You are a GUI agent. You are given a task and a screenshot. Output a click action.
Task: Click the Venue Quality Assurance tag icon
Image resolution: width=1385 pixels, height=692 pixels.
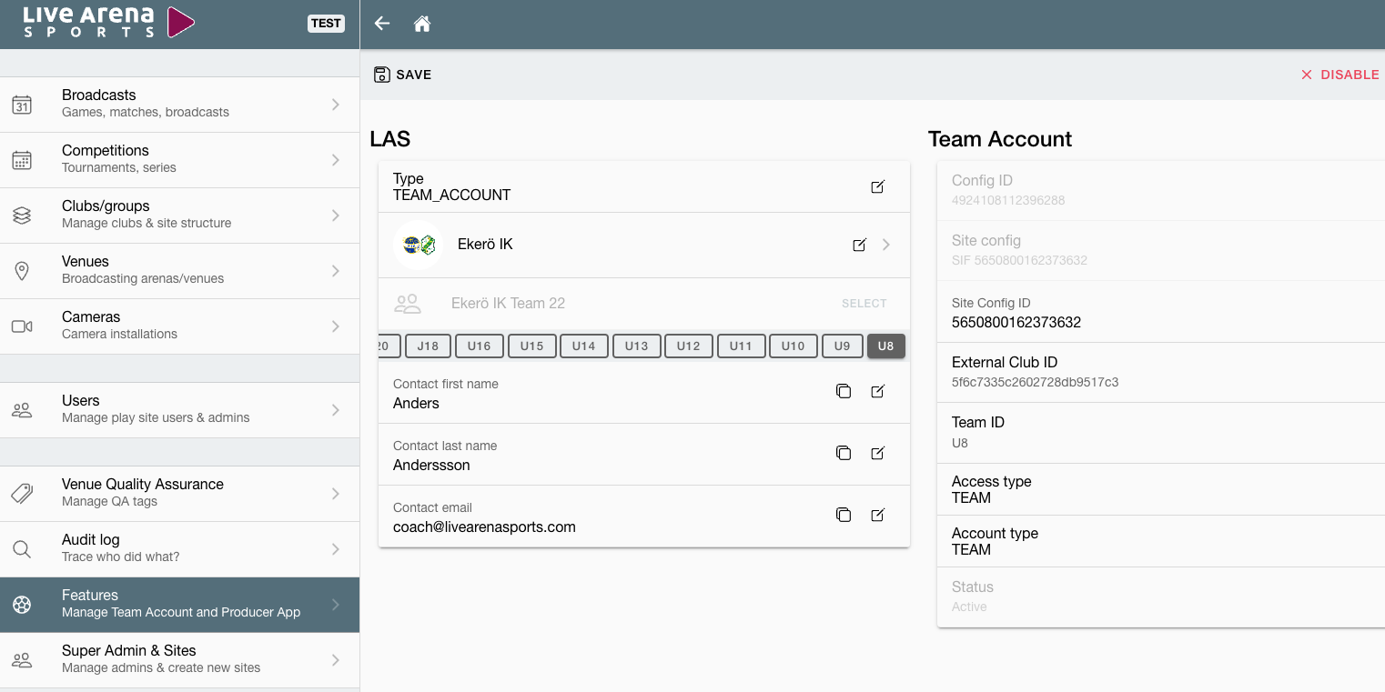click(x=22, y=494)
